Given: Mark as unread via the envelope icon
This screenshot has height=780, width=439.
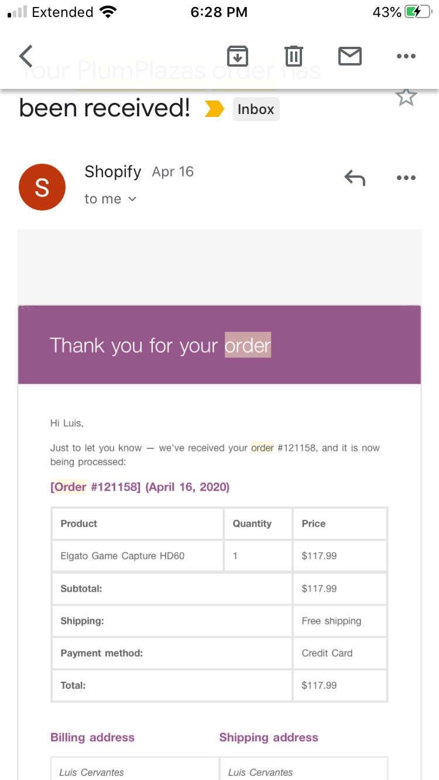Looking at the screenshot, I should [x=350, y=56].
